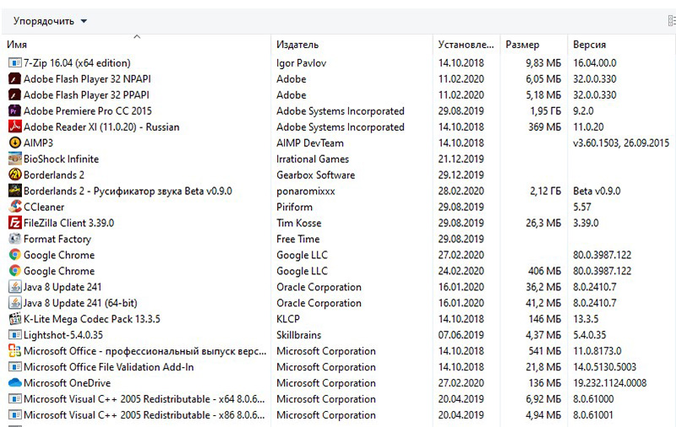Click K-Lite Mega Codec Pack icon
Viewport: 676px width, 427px height.
click(14, 319)
